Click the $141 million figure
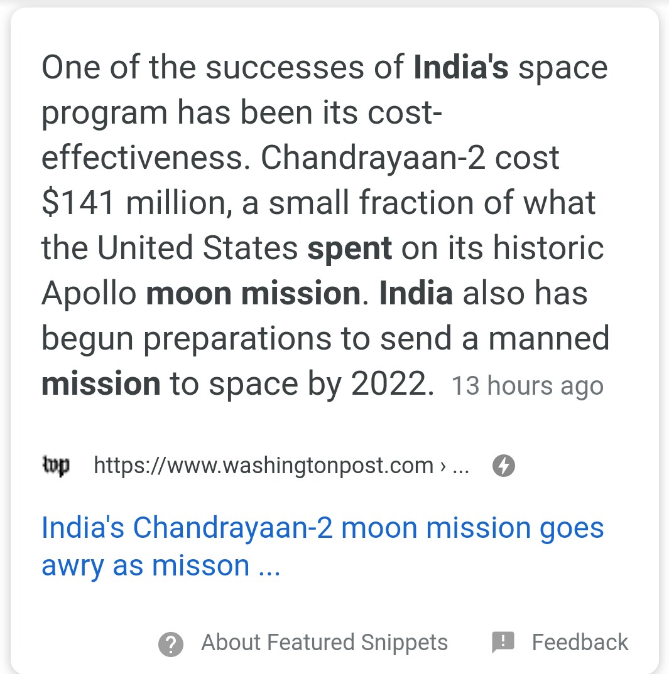669x674 pixels. click(134, 203)
